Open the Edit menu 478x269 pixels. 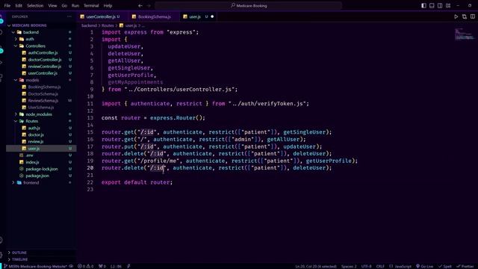19,5
